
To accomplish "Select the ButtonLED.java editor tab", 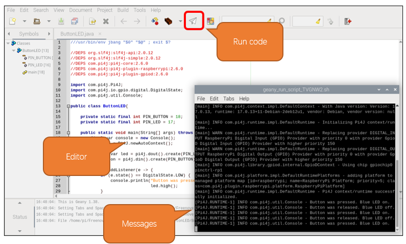I will pyautogui.click(x=77, y=34).
